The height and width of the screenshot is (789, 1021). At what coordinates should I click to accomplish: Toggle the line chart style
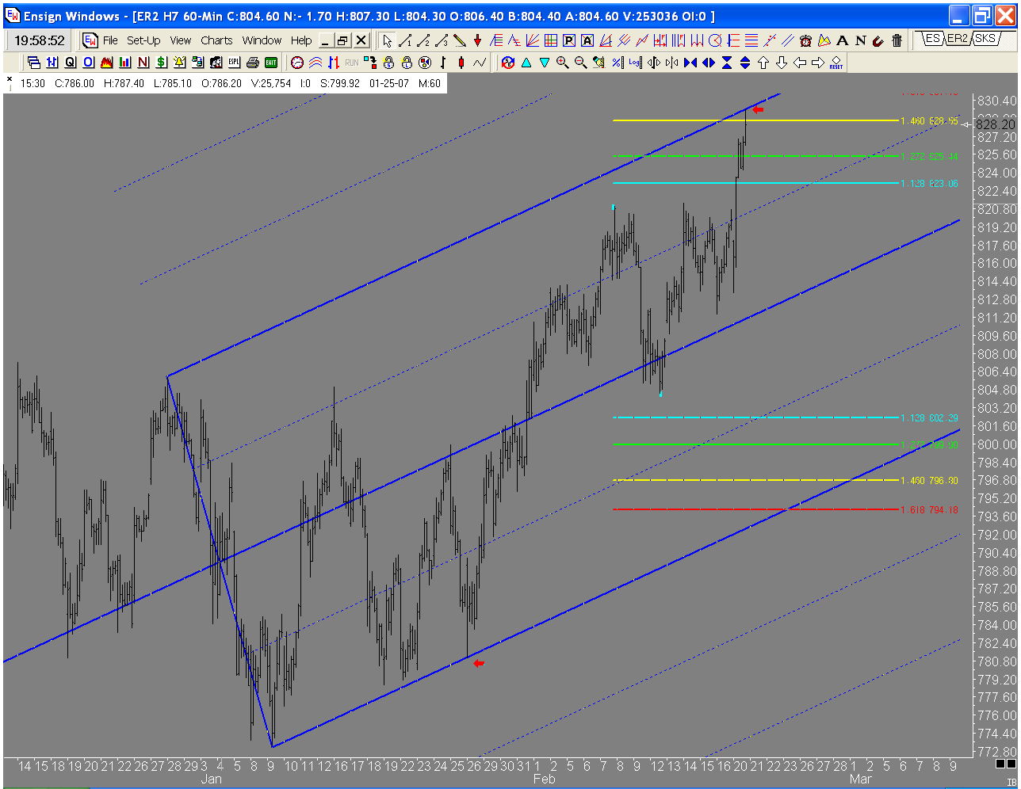point(480,63)
